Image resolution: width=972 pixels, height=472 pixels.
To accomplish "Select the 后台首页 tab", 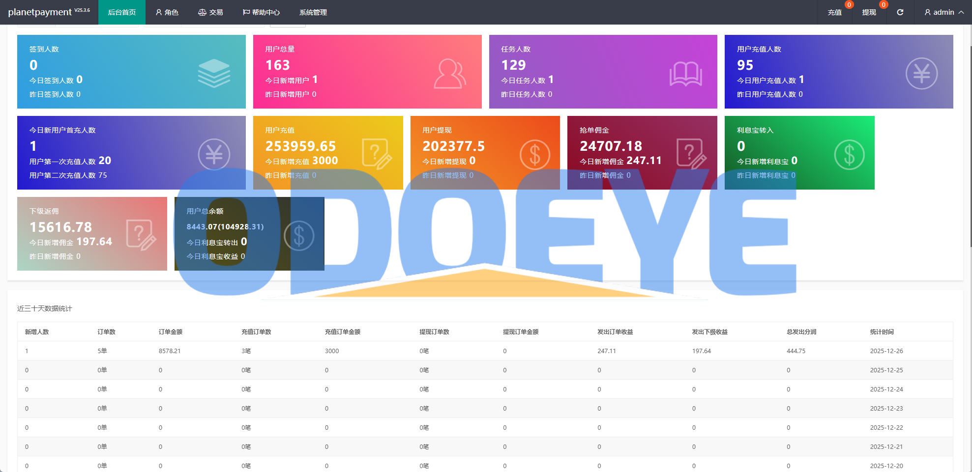I will [122, 12].
